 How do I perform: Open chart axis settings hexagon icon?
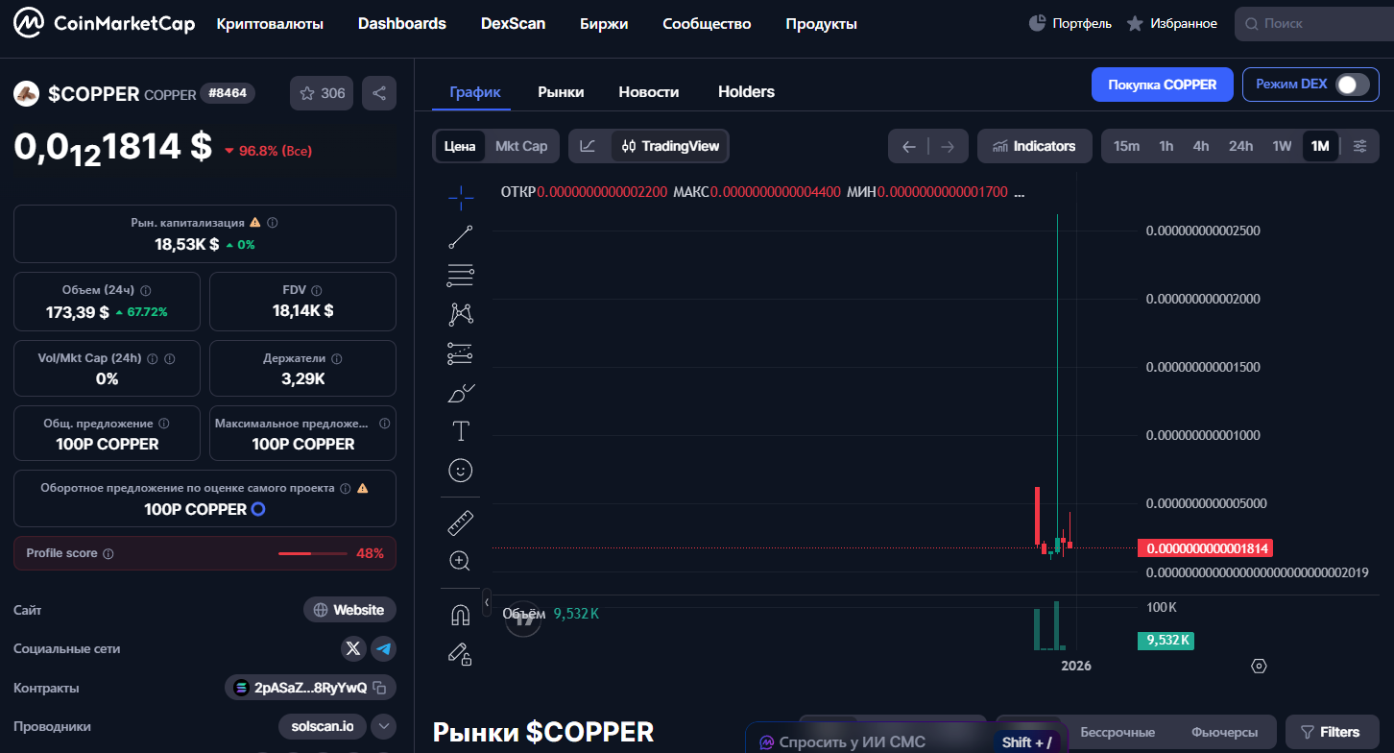pos(1260,666)
